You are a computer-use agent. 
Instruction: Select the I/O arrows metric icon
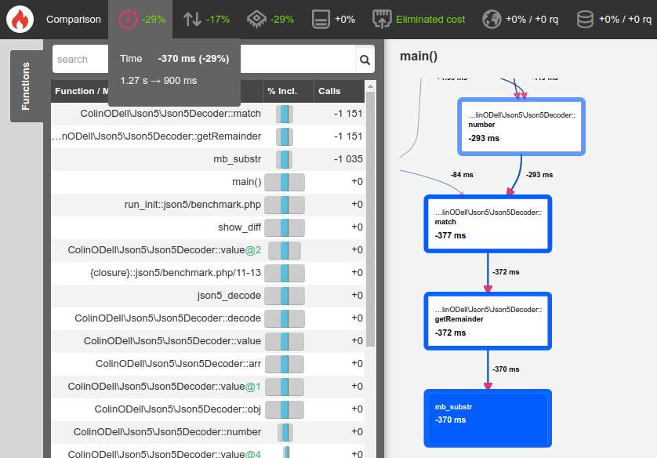[x=193, y=19]
